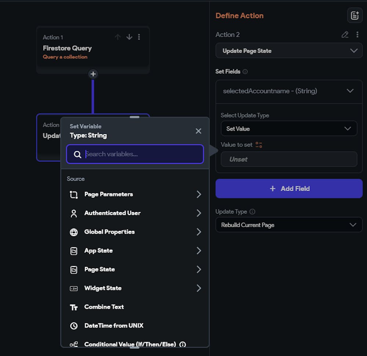Move Action 1 down with the arrow icon
The width and height of the screenshot is (367, 356).
[129, 37]
